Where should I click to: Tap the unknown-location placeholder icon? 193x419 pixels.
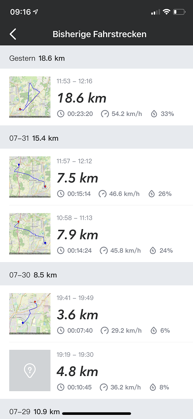click(30, 370)
